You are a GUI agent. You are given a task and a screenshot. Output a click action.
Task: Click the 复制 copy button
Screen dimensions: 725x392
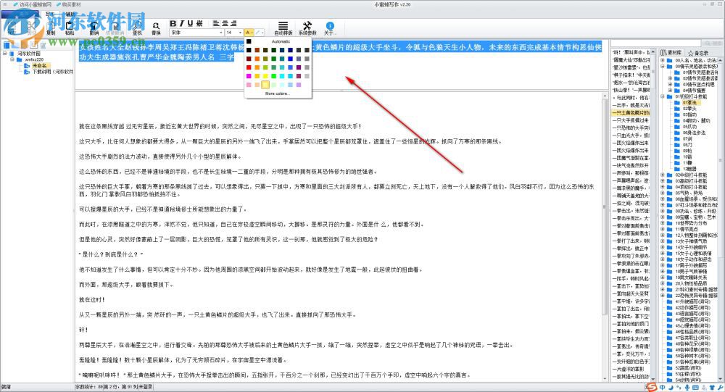coord(51,29)
